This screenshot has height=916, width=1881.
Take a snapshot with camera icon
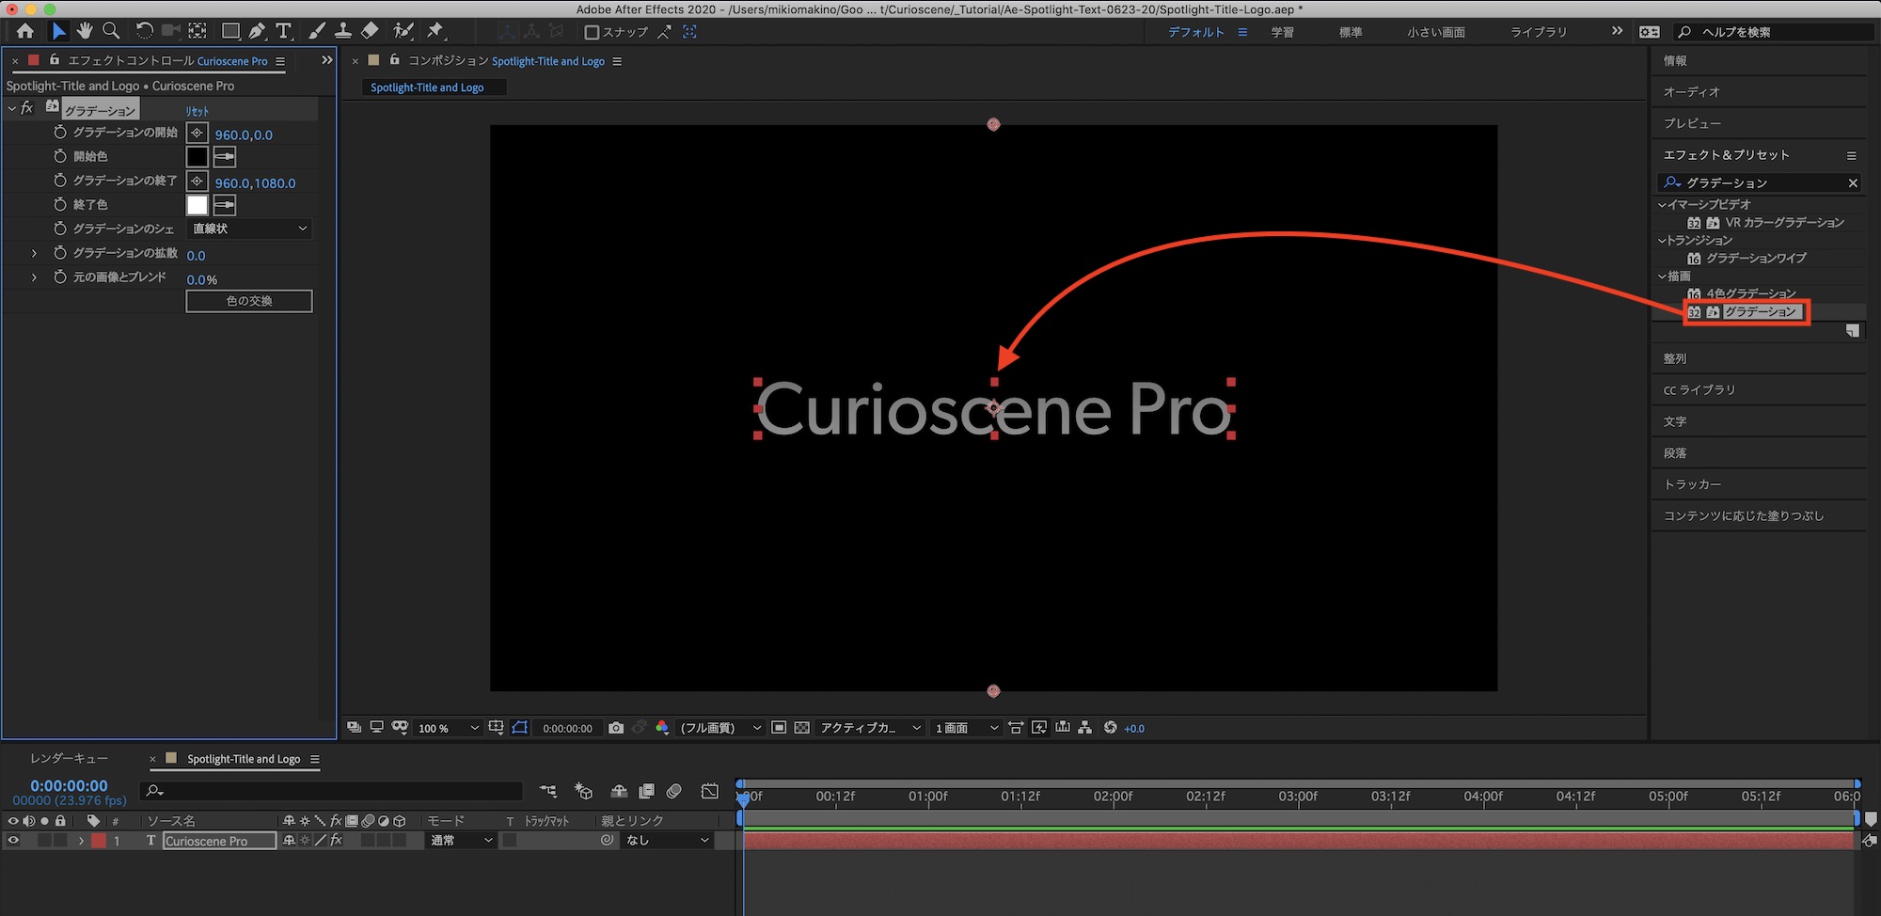pyautogui.click(x=616, y=728)
